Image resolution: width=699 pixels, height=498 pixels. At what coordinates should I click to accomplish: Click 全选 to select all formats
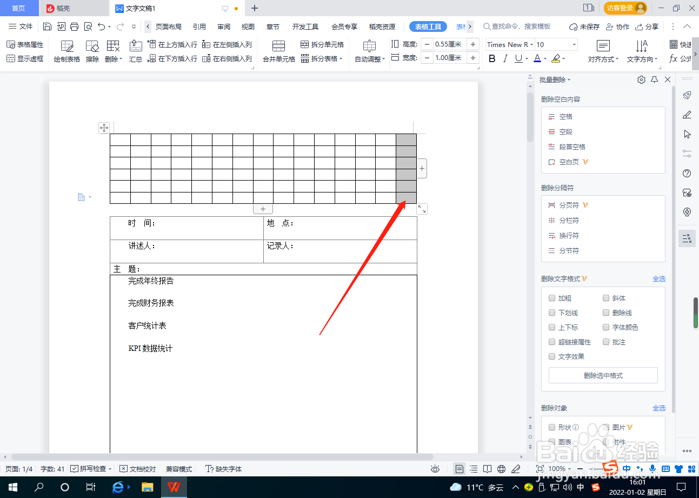[660, 278]
